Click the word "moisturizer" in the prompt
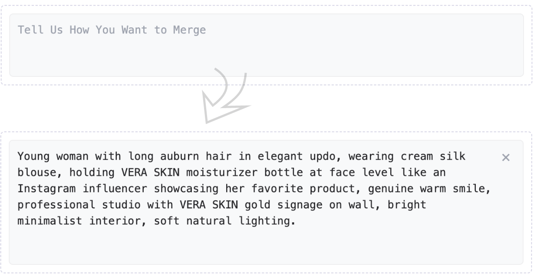534x277 pixels. click(x=222, y=172)
